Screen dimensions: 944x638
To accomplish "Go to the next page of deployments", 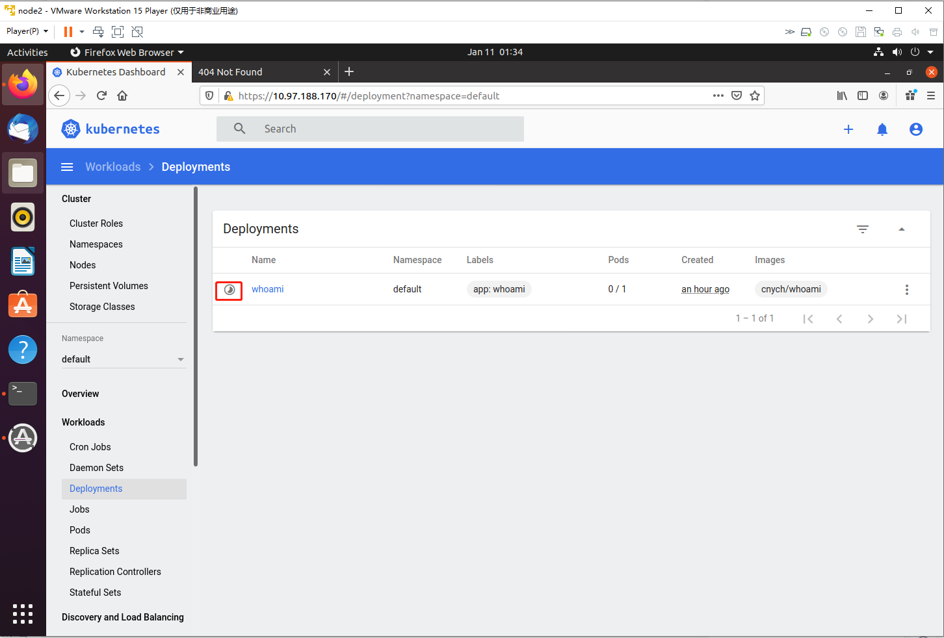I will pos(871,319).
